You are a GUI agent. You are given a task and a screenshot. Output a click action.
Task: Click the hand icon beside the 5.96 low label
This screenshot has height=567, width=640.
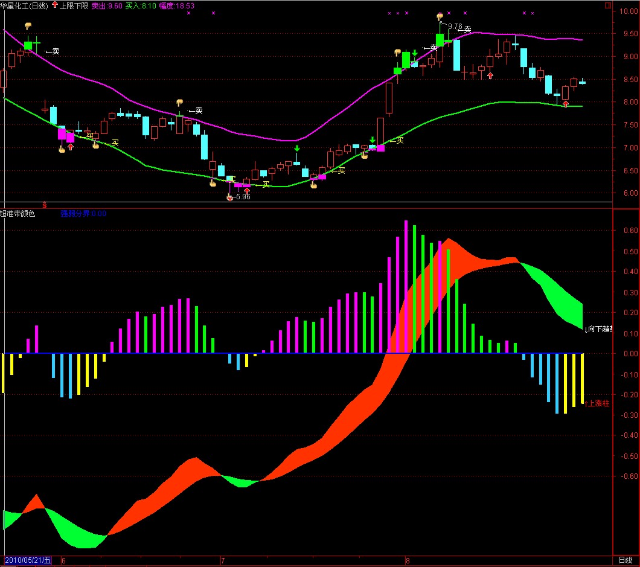[229, 197]
